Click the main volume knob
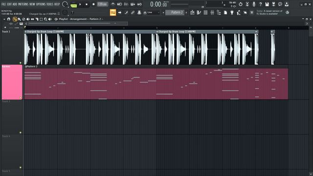Viewport: 313px width, 176px height. (65, 4)
